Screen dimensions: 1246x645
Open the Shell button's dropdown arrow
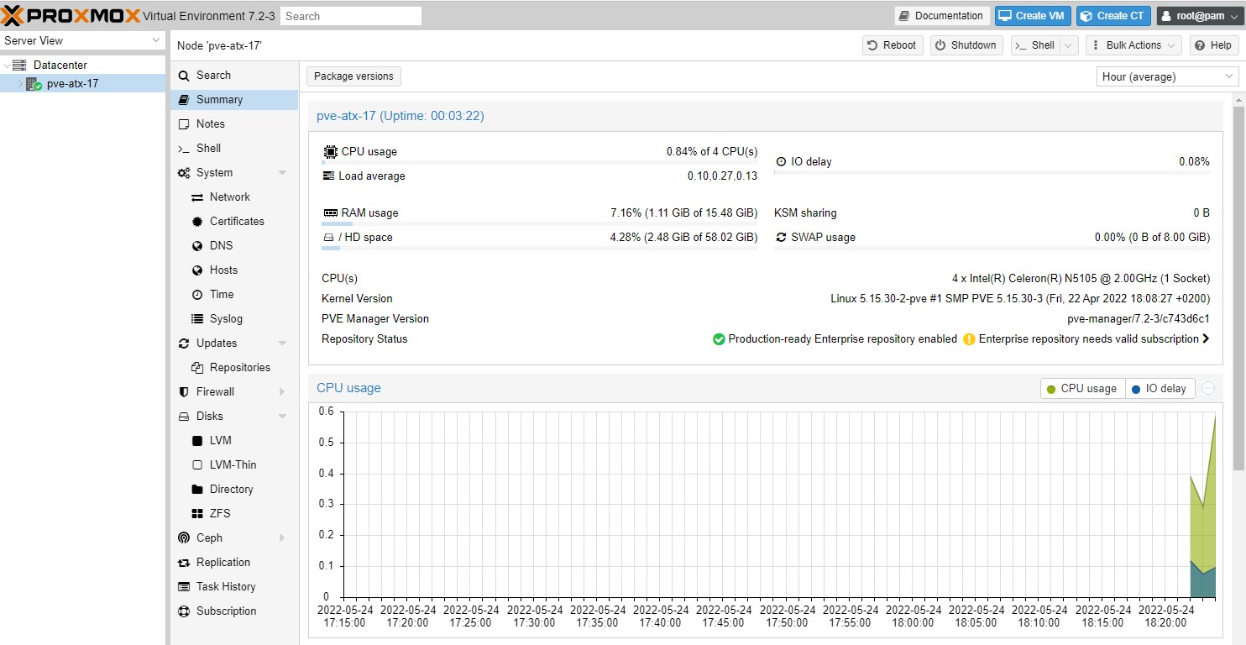(x=1069, y=45)
